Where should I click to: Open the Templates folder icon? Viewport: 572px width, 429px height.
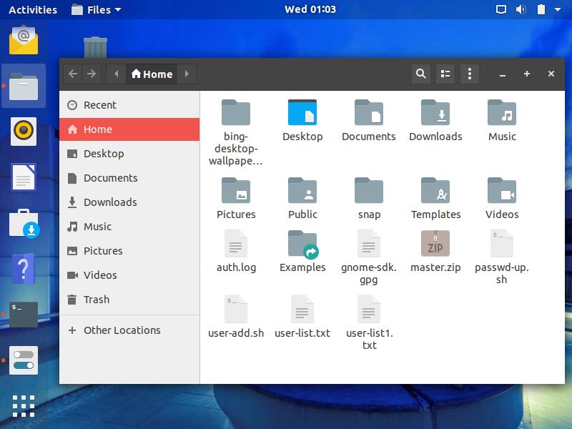click(435, 190)
